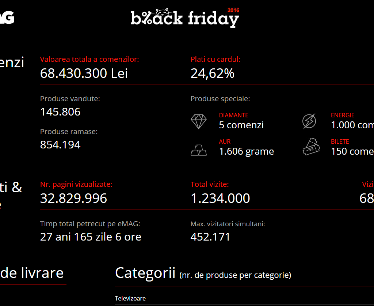374x306 pixels.
Task: Click the Black Friday 2016 logo
Action: pos(185,18)
